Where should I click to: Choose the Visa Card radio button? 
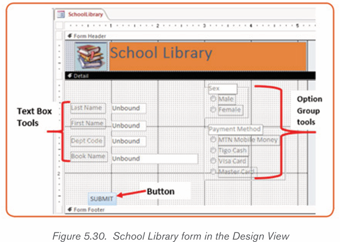[x=213, y=161]
